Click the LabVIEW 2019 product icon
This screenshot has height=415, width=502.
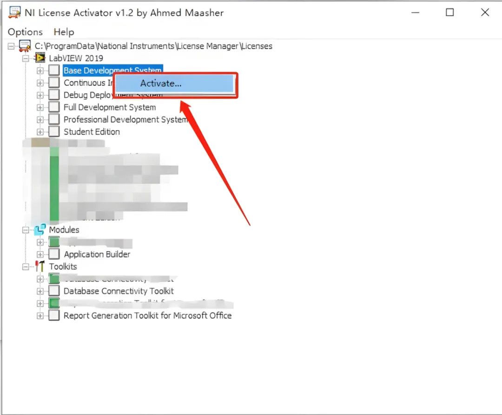pos(40,58)
